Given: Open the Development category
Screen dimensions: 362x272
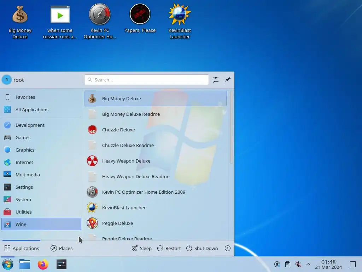Looking at the screenshot, I should click(41, 125).
